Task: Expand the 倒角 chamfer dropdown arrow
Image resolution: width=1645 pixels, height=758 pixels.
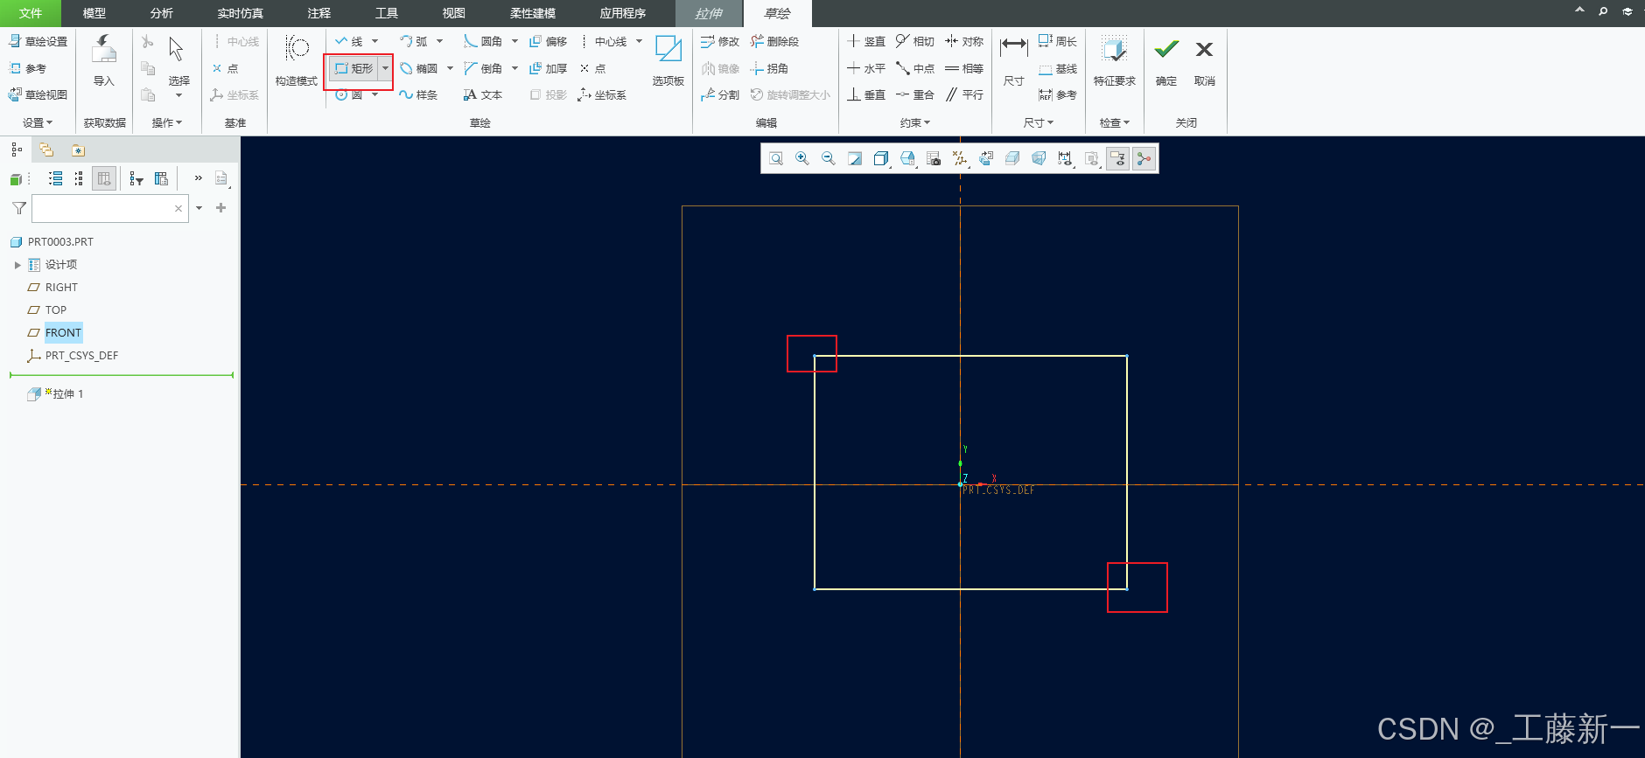Action: (514, 68)
